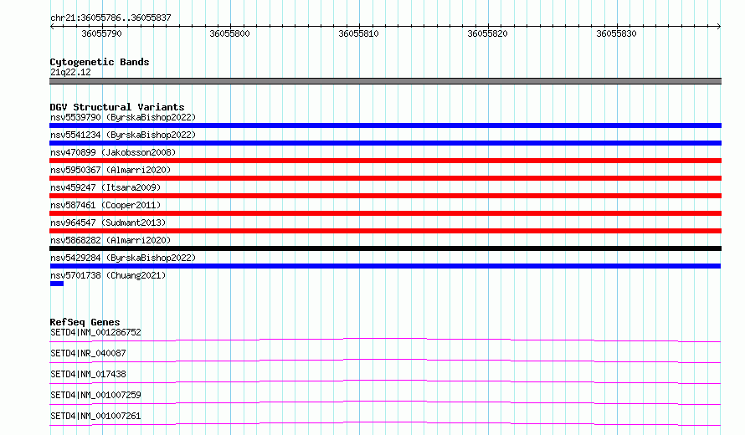Open nsv5701738 (Chuang2021) variant label
The image size is (745, 435).
[x=108, y=275]
